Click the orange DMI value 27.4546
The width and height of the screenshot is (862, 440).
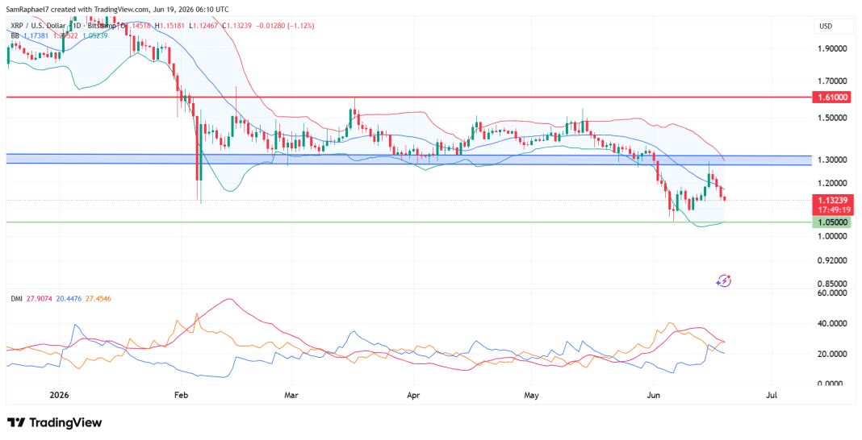tap(97, 298)
